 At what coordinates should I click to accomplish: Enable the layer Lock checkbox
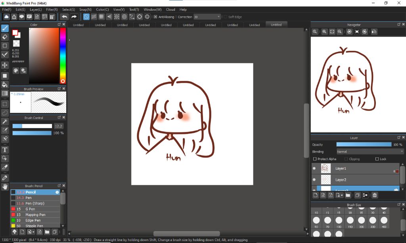point(377,159)
